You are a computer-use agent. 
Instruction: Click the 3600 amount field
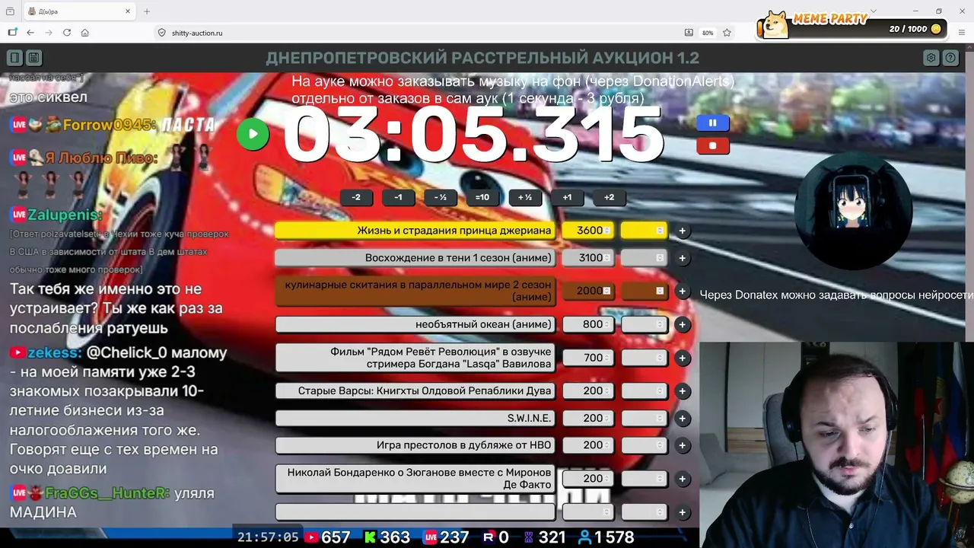[587, 231]
